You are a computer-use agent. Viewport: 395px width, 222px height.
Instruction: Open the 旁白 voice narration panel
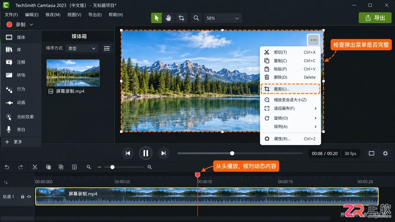pyautogui.click(x=21, y=129)
